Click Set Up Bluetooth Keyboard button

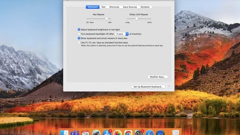click(x=148, y=87)
